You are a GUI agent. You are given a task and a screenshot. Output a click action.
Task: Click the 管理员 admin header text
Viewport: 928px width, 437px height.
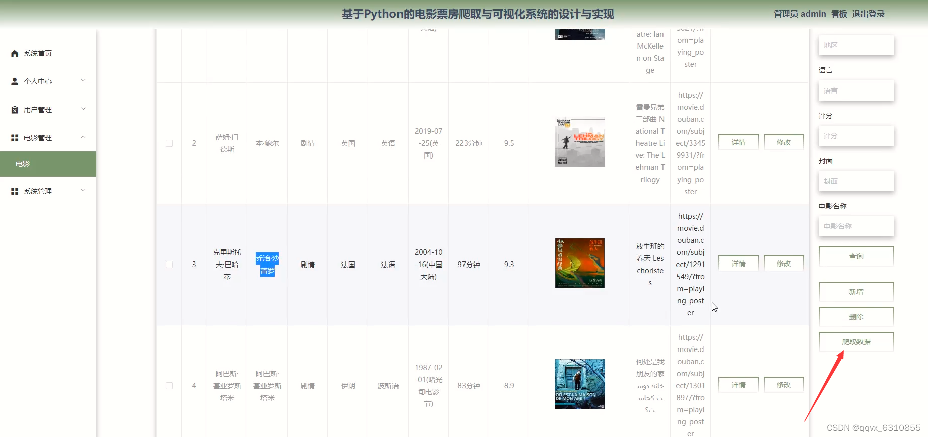(x=800, y=14)
